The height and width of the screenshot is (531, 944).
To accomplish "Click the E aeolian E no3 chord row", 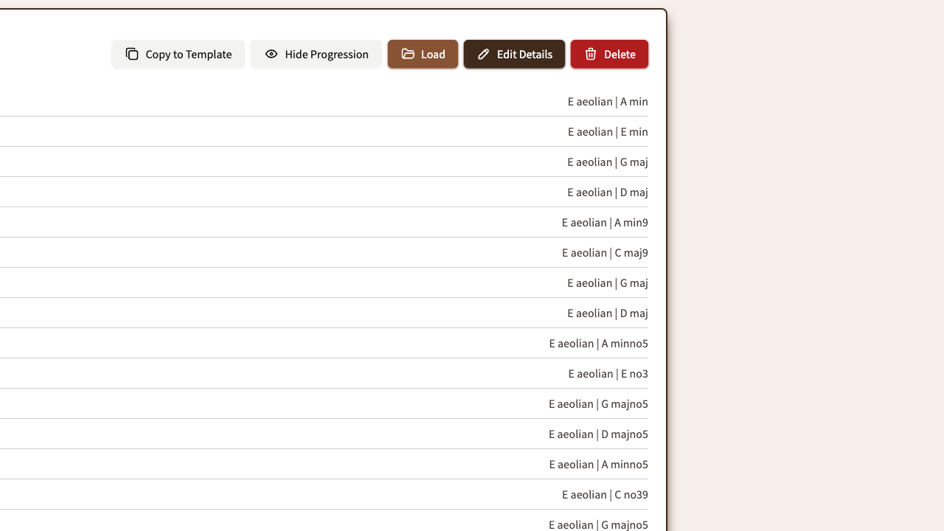I will pyautogui.click(x=607, y=373).
